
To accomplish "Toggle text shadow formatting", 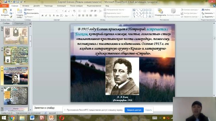I will coord(54,15).
